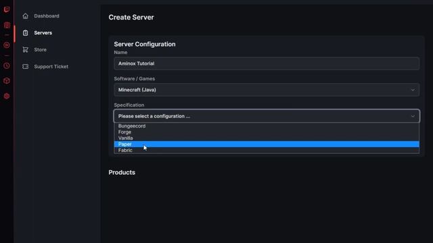Go to the Servers section

tap(43, 33)
